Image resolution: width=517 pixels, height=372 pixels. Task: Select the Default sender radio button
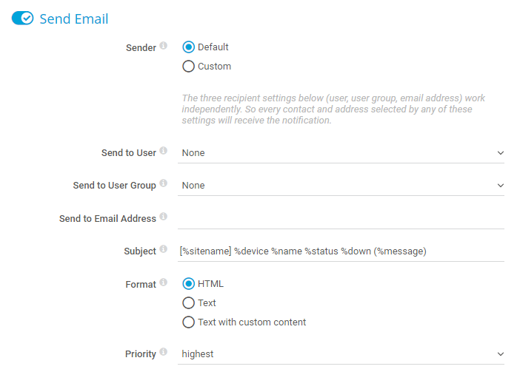pyautogui.click(x=189, y=47)
